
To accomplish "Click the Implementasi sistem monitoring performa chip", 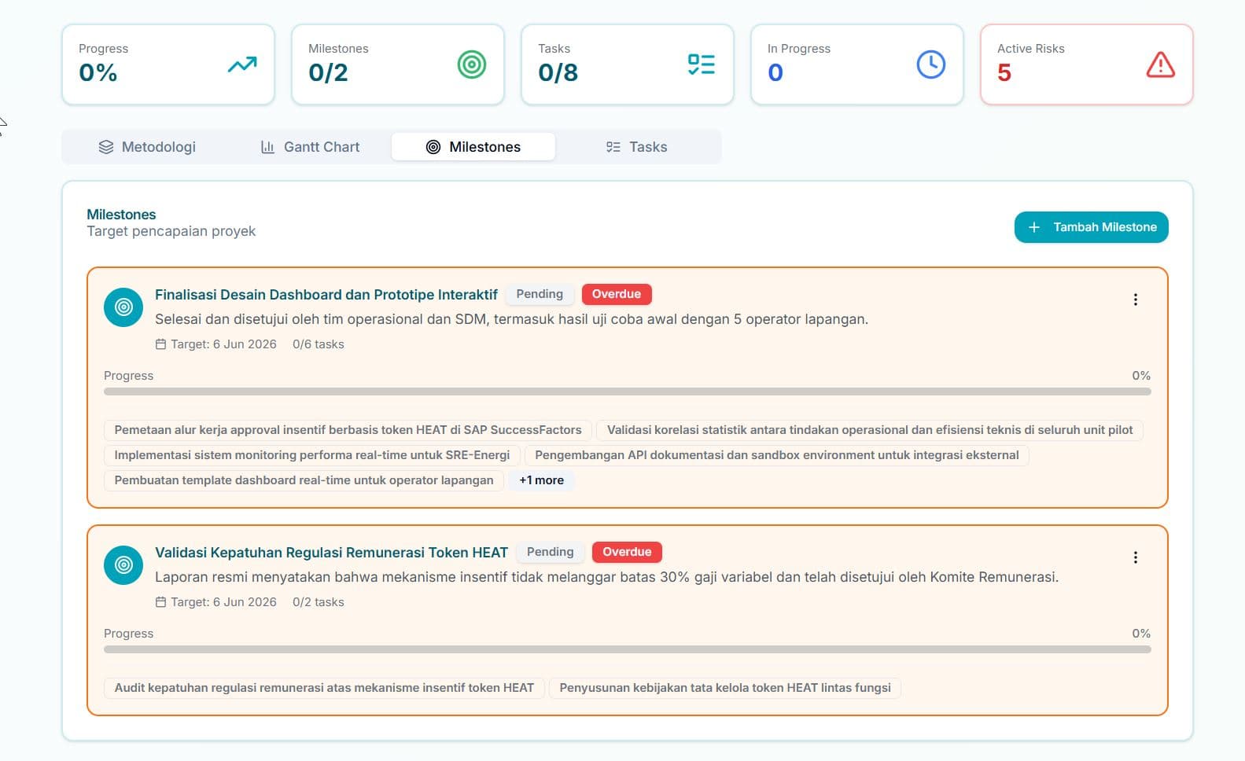I will [x=311, y=455].
